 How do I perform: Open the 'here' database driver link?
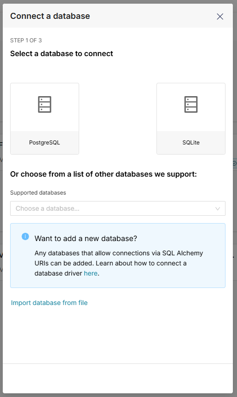pyautogui.click(x=91, y=273)
